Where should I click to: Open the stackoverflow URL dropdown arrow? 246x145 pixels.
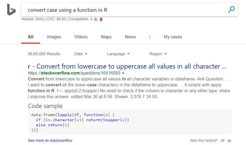click(x=123, y=73)
